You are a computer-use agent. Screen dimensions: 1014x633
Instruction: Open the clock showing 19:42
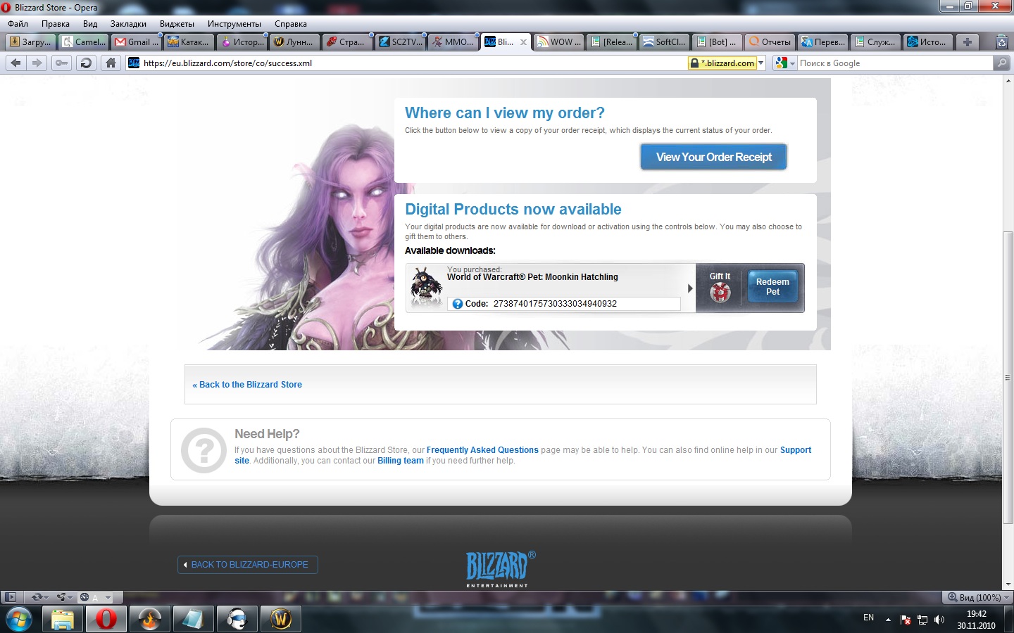[976, 620]
